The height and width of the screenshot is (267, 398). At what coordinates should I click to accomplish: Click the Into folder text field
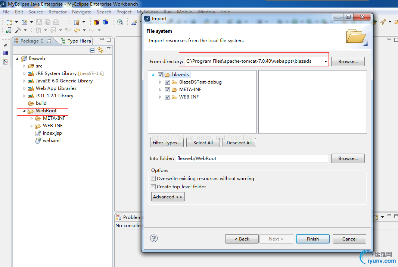(252, 158)
